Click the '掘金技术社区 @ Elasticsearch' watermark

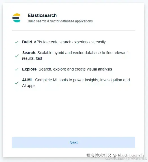(x=115, y=155)
